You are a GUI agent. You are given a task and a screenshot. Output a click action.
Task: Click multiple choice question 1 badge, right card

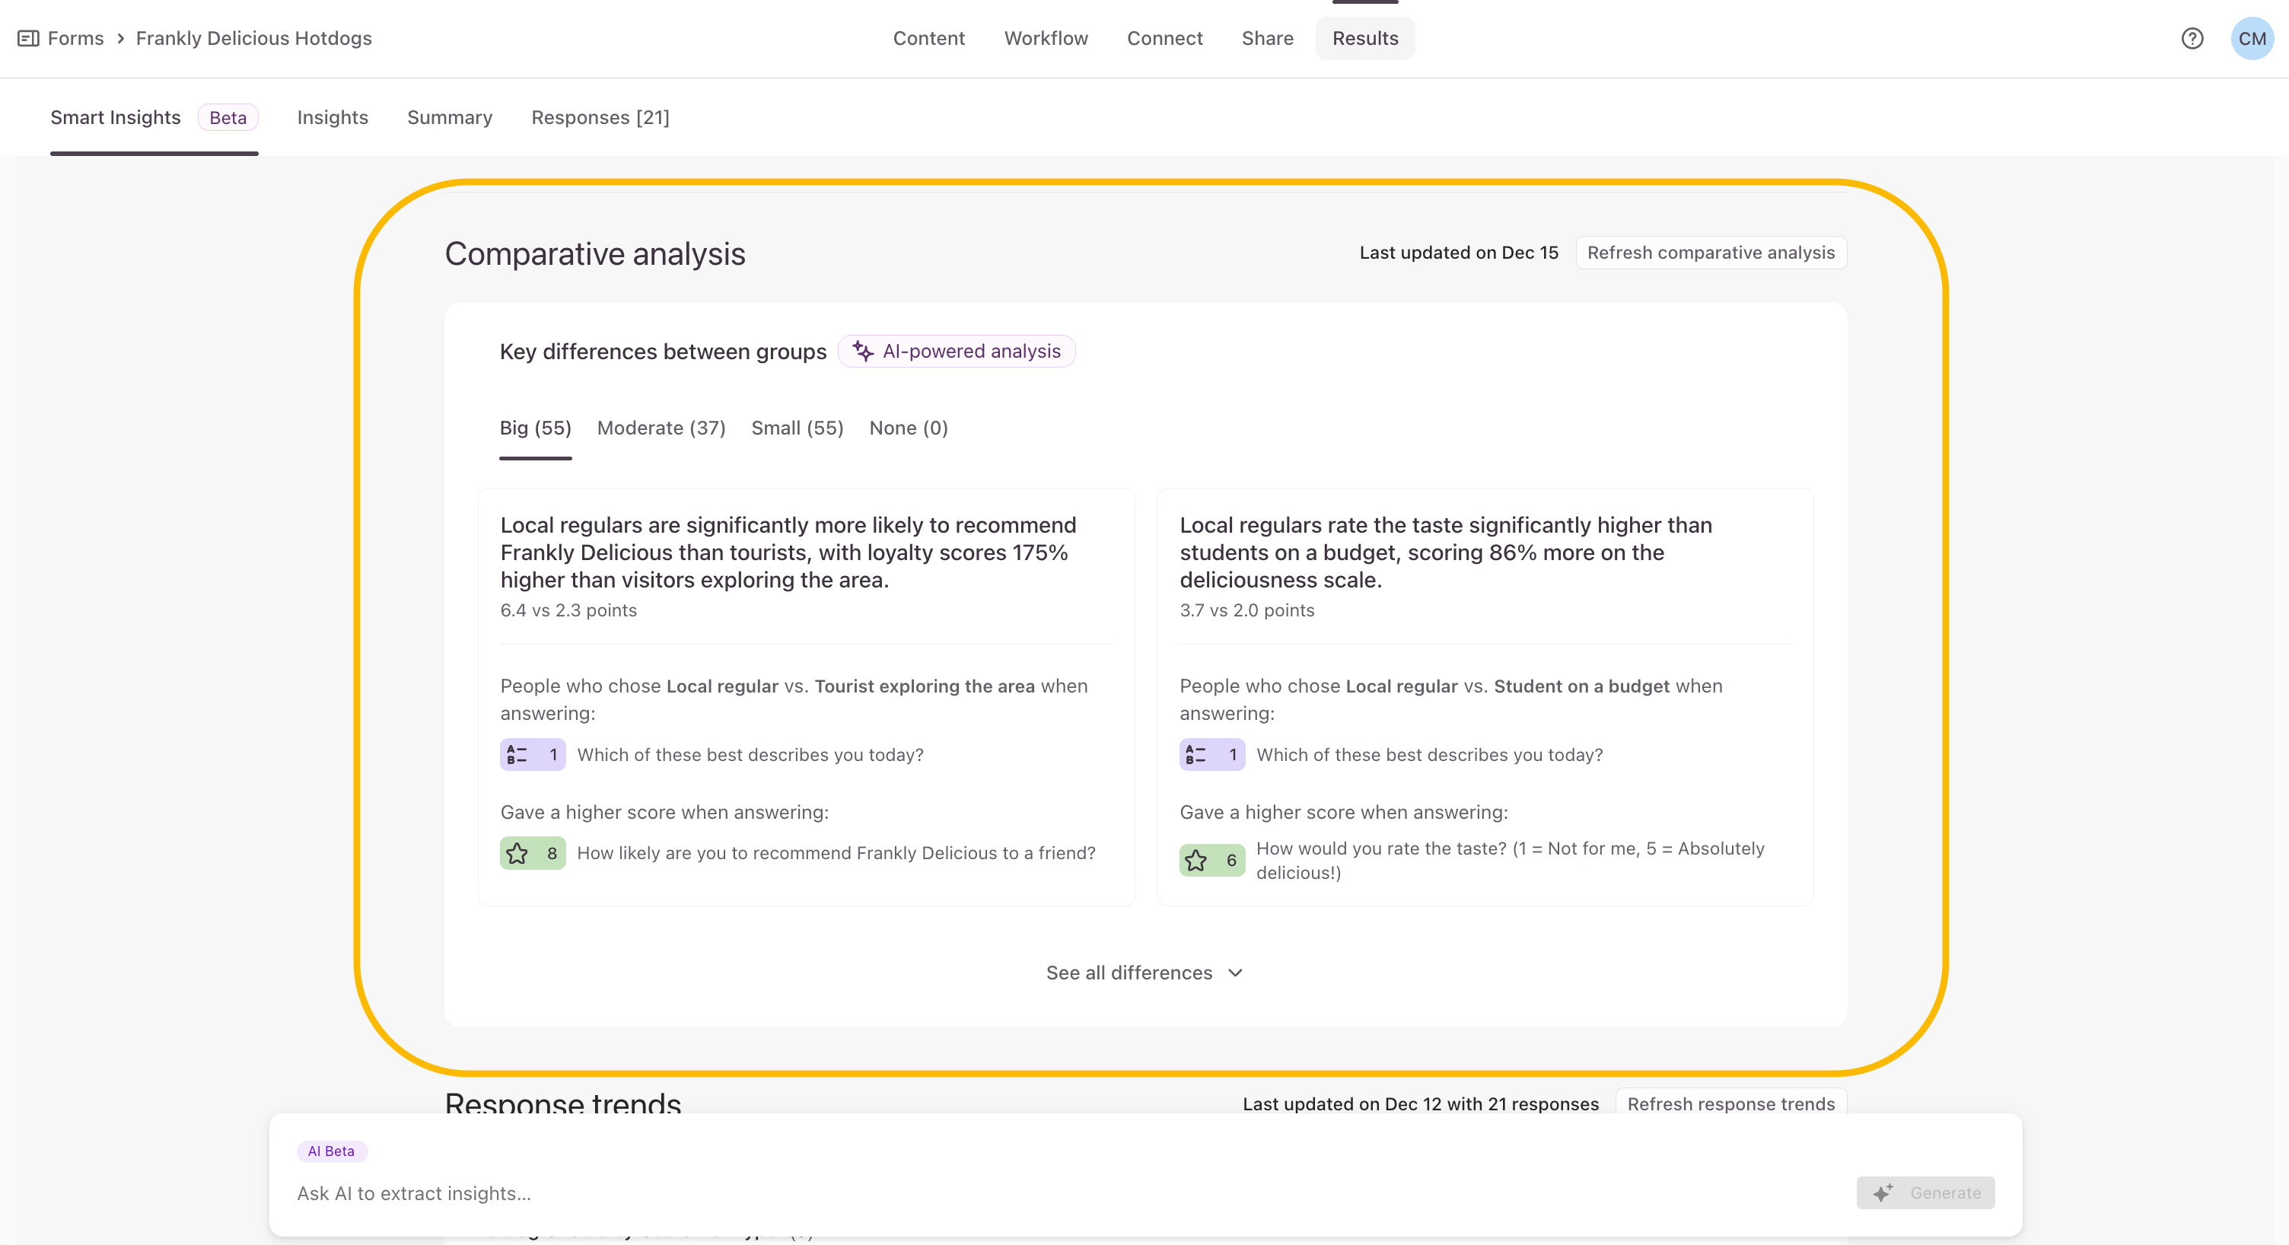[x=1211, y=754]
